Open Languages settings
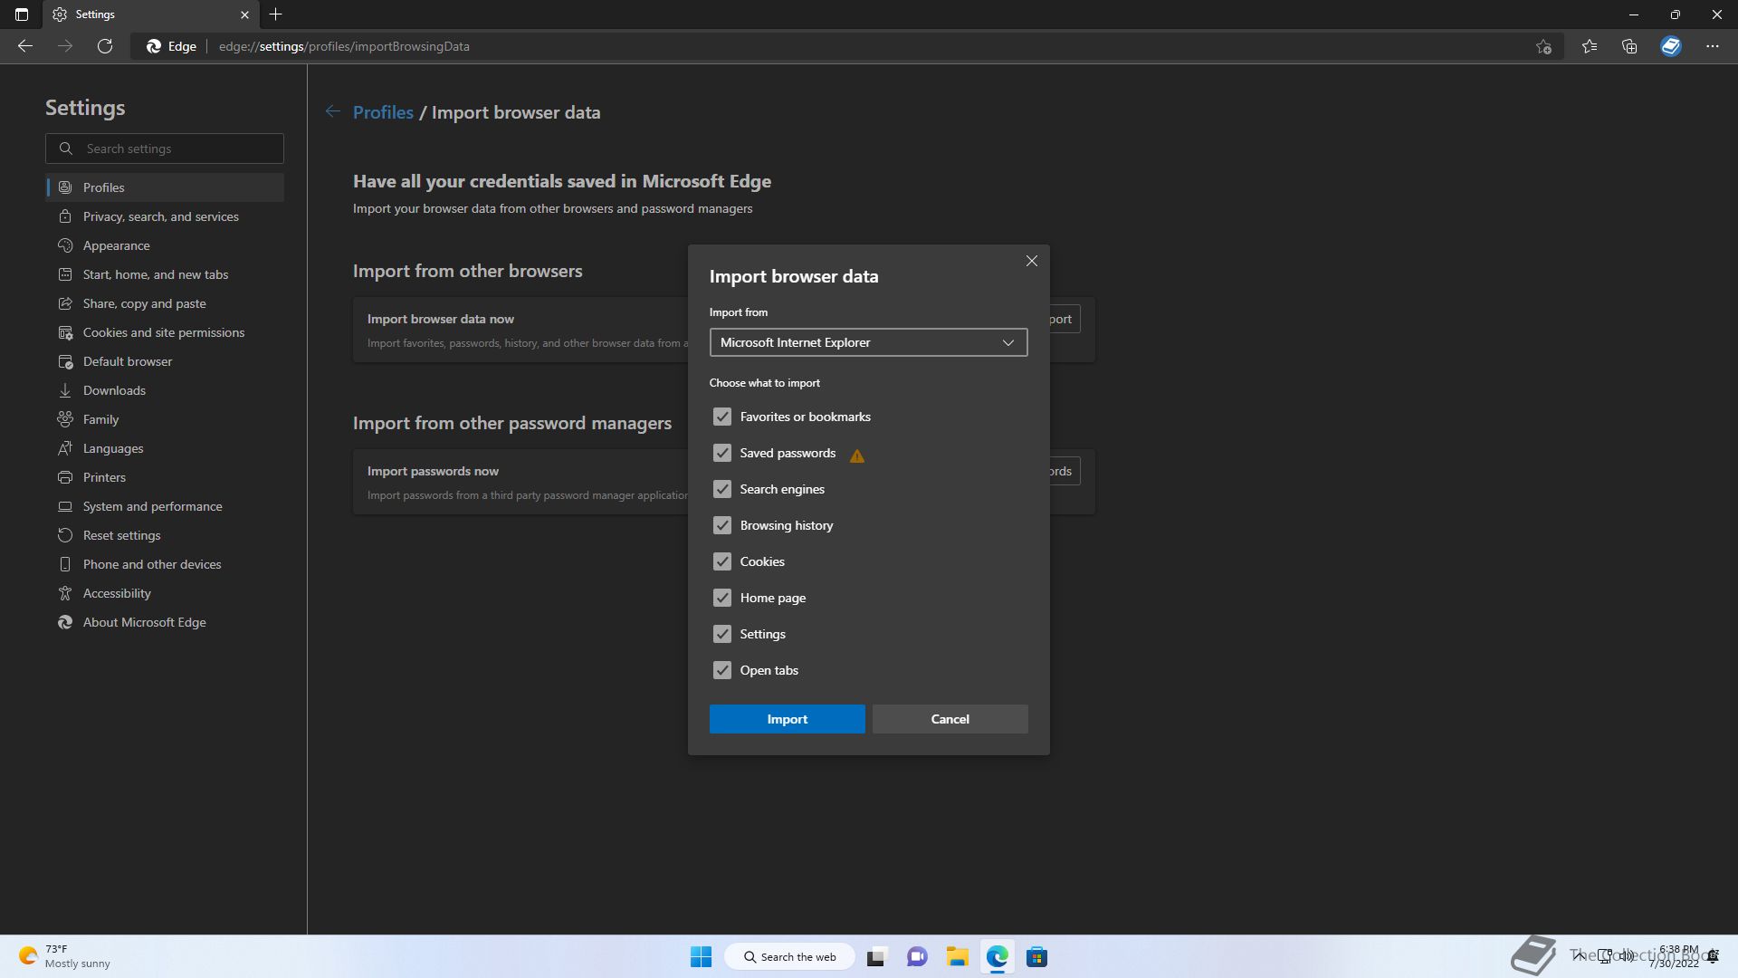Screen dimensions: 1738x978 tap(165, 448)
